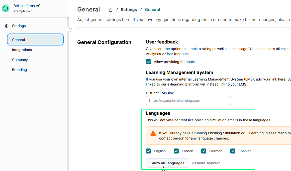Click the home icon in breadcrumb

click(111, 10)
